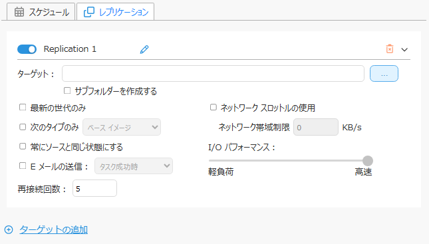Check サブフォルダーを作成する
The height and width of the screenshot is (244, 429).
(x=67, y=90)
